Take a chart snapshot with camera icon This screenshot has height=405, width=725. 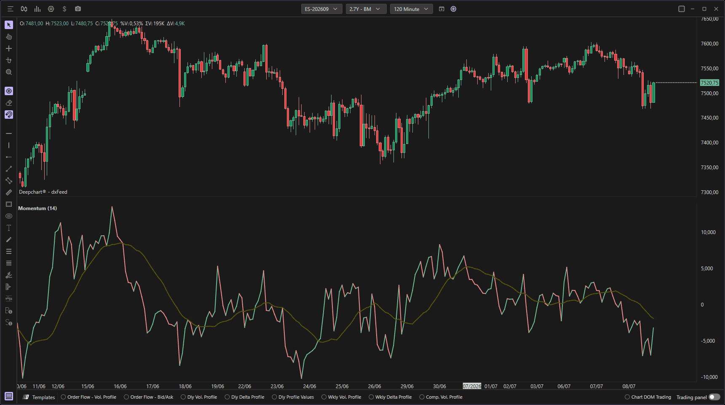tap(78, 9)
